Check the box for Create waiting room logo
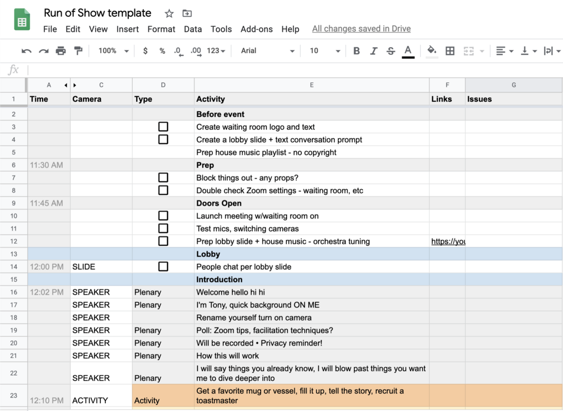The width and height of the screenshot is (563, 411). (163, 127)
